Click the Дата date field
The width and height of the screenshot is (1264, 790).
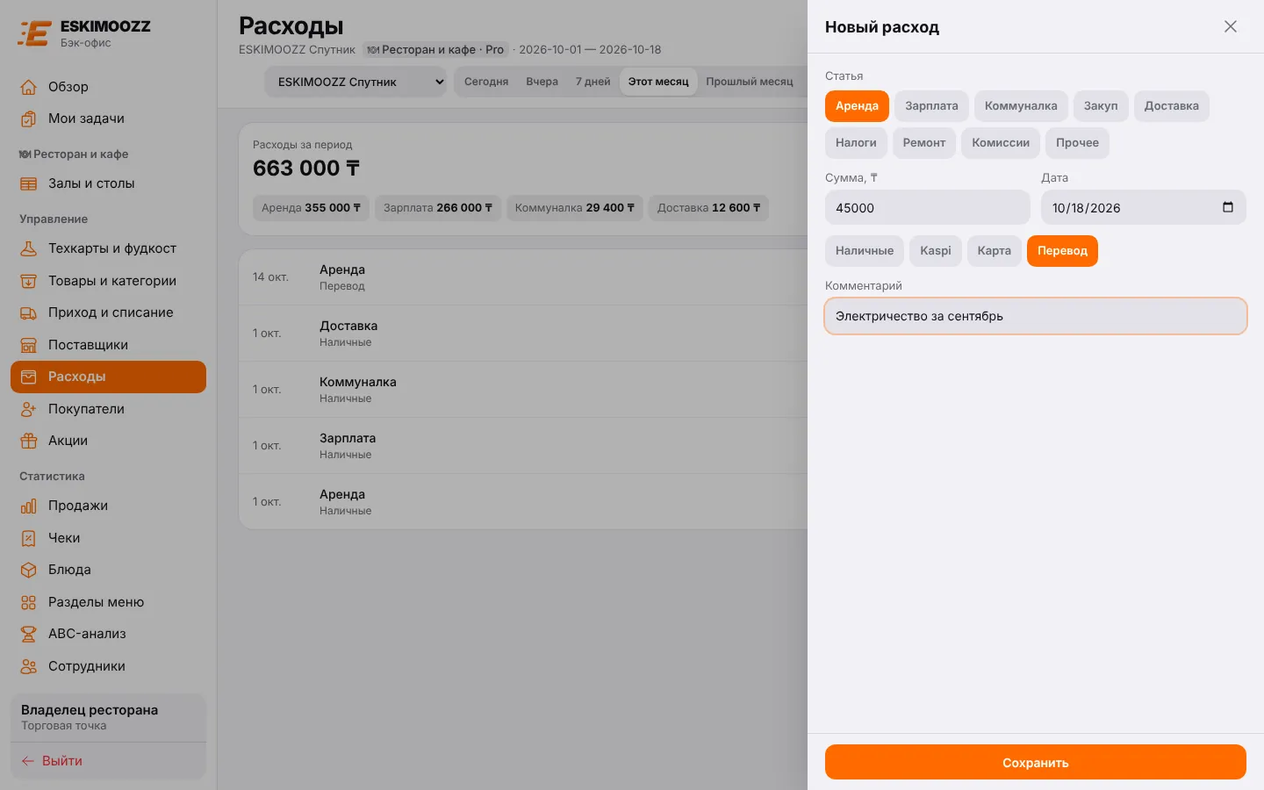click(1143, 207)
